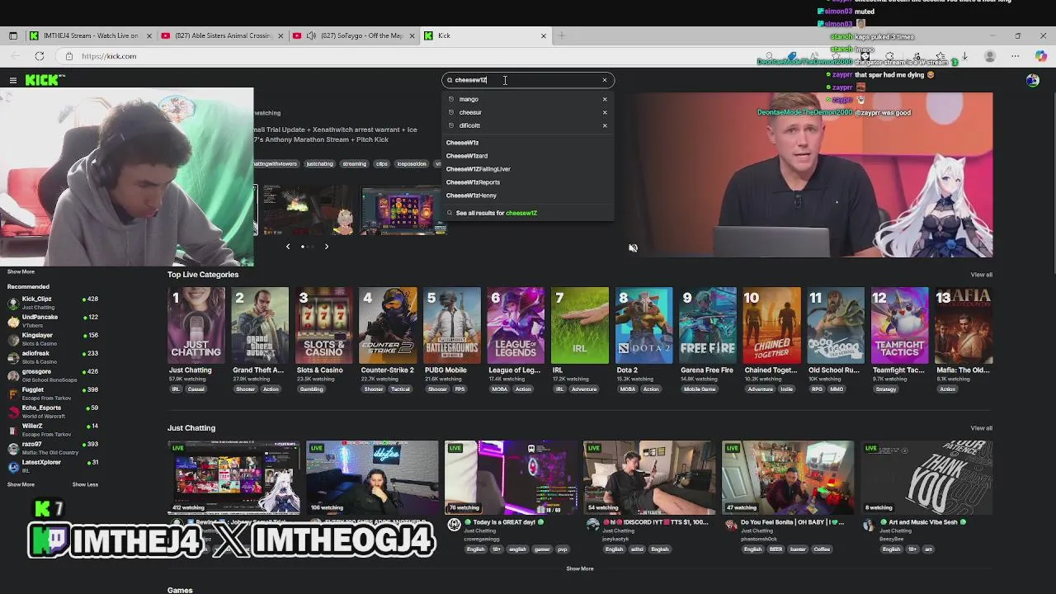Open Chained Together category card
This screenshot has height=594, width=1056.
pyautogui.click(x=771, y=326)
